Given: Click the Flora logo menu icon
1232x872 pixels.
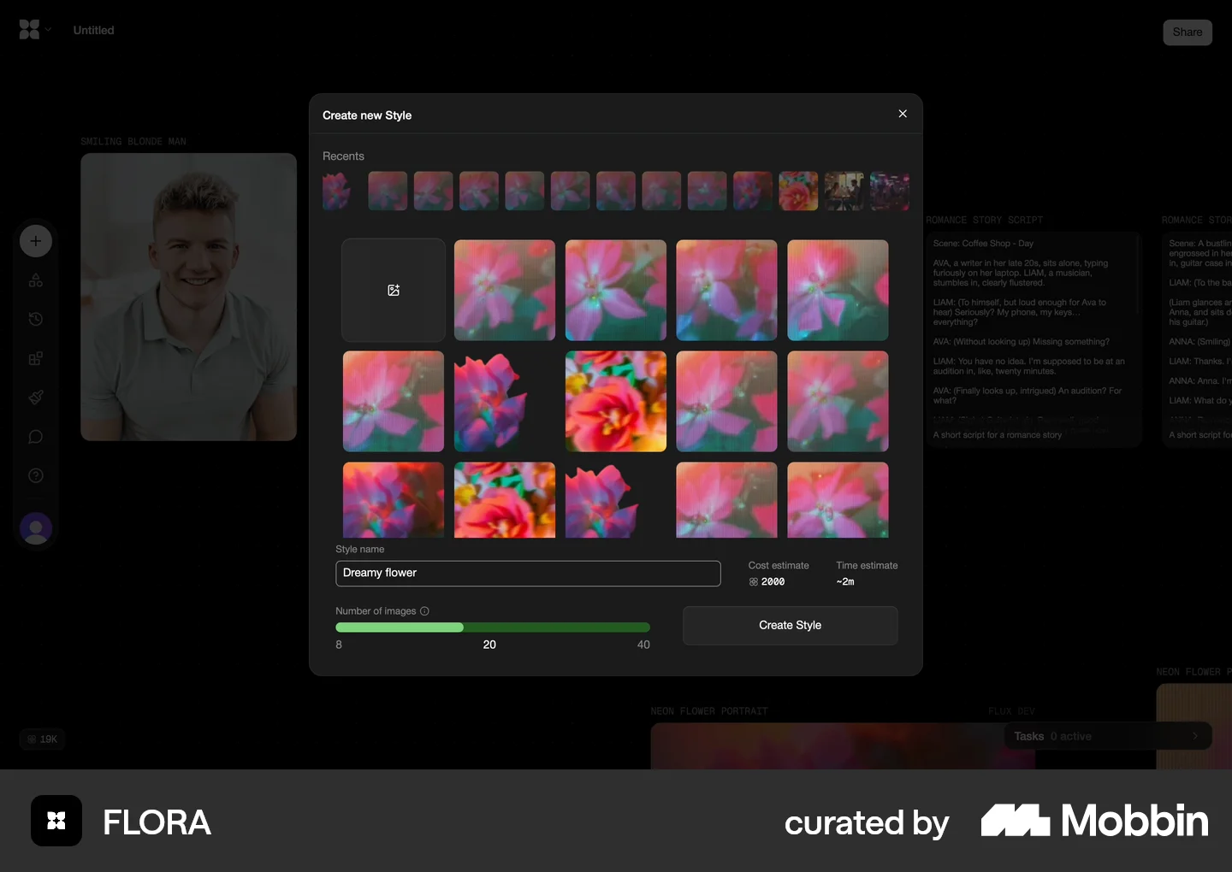Looking at the screenshot, I should coord(29,30).
